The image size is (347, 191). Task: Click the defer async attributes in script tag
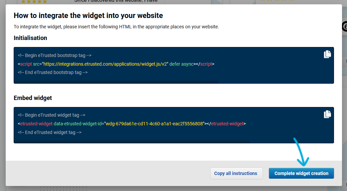182,64
